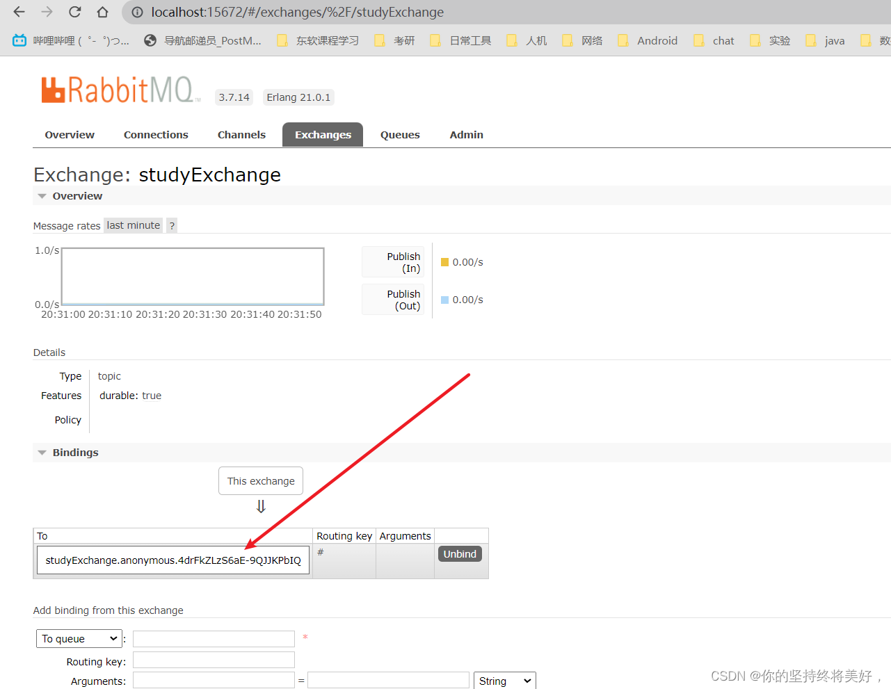Open the PostMan bookmark globe icon
891x689 pixels.
150,40
